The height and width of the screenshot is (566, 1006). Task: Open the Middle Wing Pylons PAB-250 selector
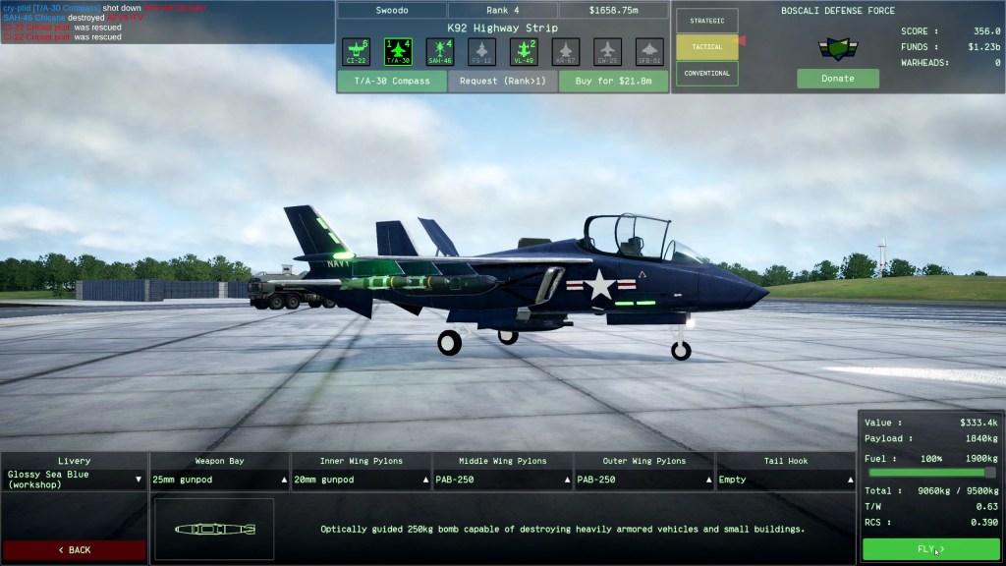coord(502,480)
